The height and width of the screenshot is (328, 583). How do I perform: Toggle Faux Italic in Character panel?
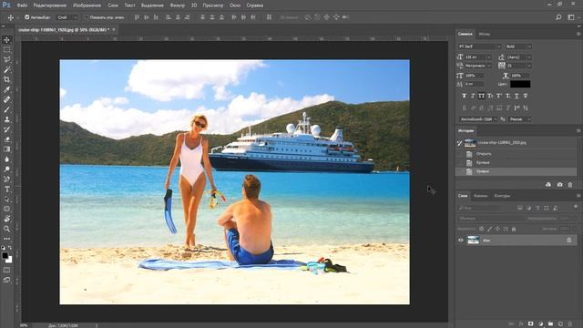pyautogui.click(x=473, y=96)
